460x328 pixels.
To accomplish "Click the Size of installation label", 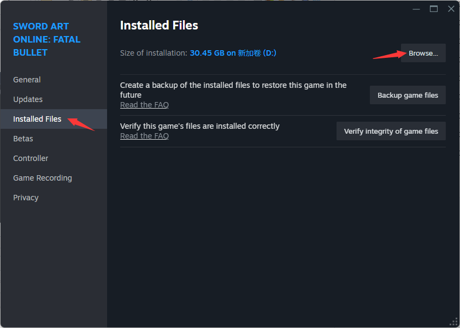I will [x=154, y=53].
